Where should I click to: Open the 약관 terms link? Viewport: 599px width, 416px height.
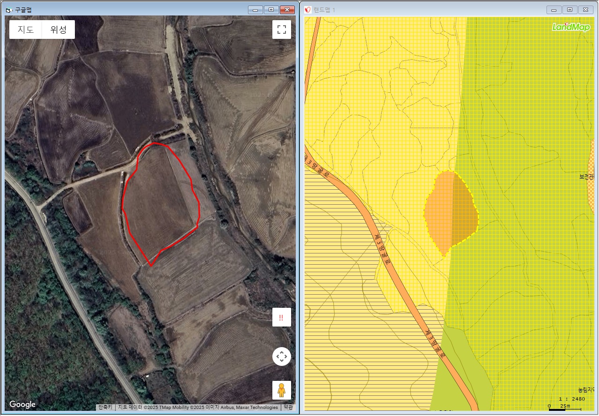(x=288, y=407)
